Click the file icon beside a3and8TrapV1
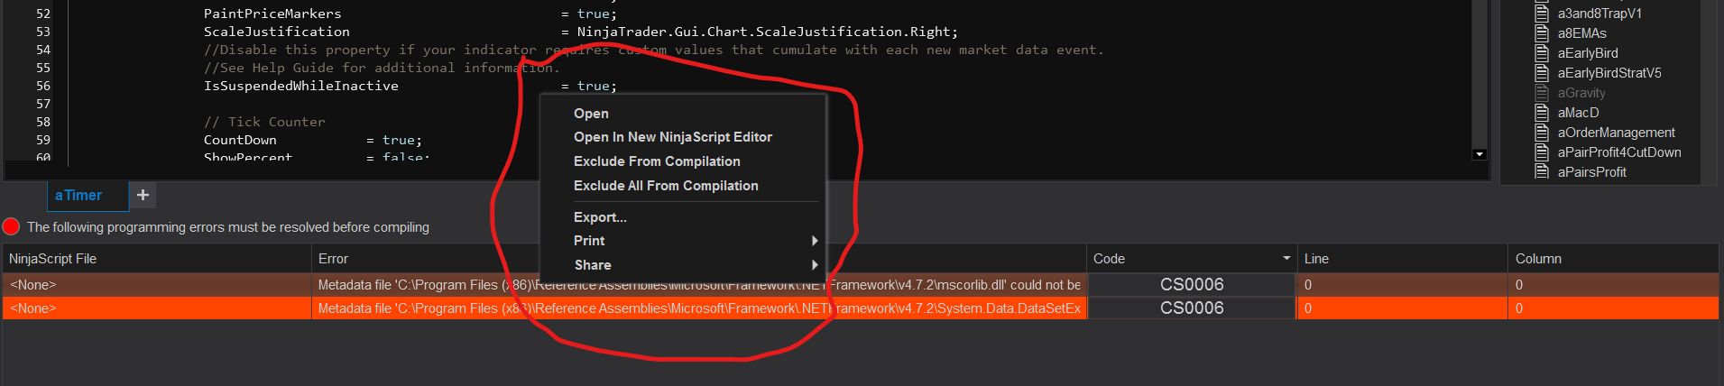The image size is (1724, 386). point(1542,14)
